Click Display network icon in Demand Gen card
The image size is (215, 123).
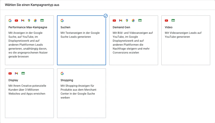(x=140, y=20)
